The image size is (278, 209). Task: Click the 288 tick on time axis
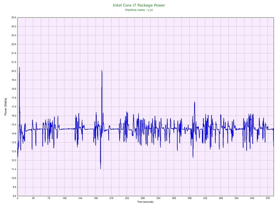click(x=143, y=198)
